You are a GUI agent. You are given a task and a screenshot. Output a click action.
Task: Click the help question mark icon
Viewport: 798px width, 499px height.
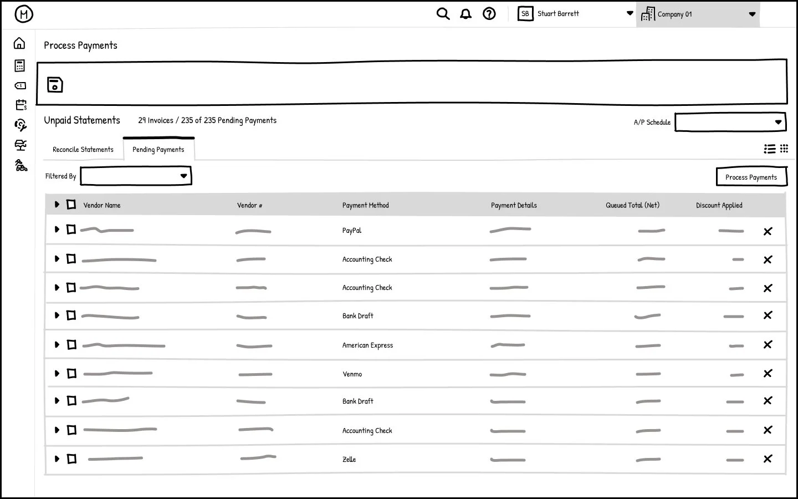coord(489,14)
